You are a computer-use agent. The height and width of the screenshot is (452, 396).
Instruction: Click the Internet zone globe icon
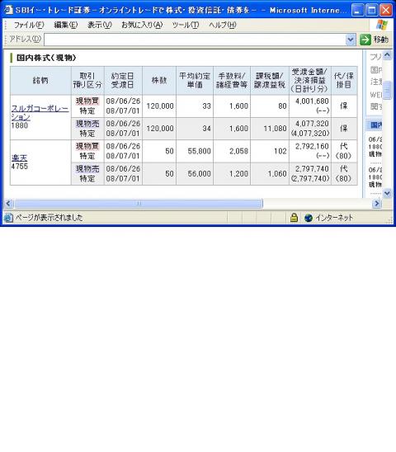coord(309,218)
